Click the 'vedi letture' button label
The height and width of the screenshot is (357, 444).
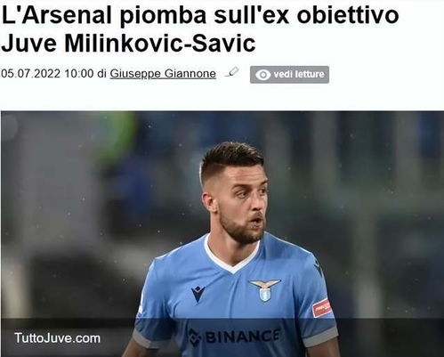(299, 74)
